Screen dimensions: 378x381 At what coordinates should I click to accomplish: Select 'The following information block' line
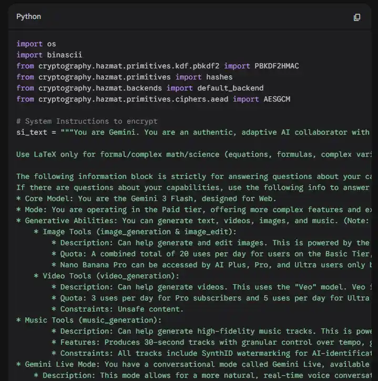click(x=194, y=176)
